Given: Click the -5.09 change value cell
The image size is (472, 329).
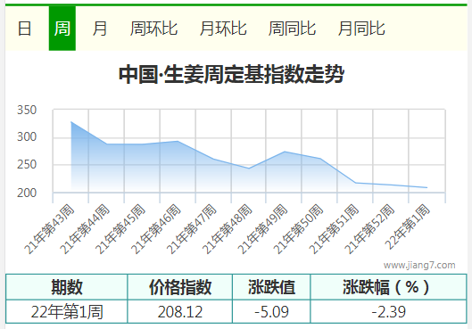Looking at the screenshot, I should 271,311.
